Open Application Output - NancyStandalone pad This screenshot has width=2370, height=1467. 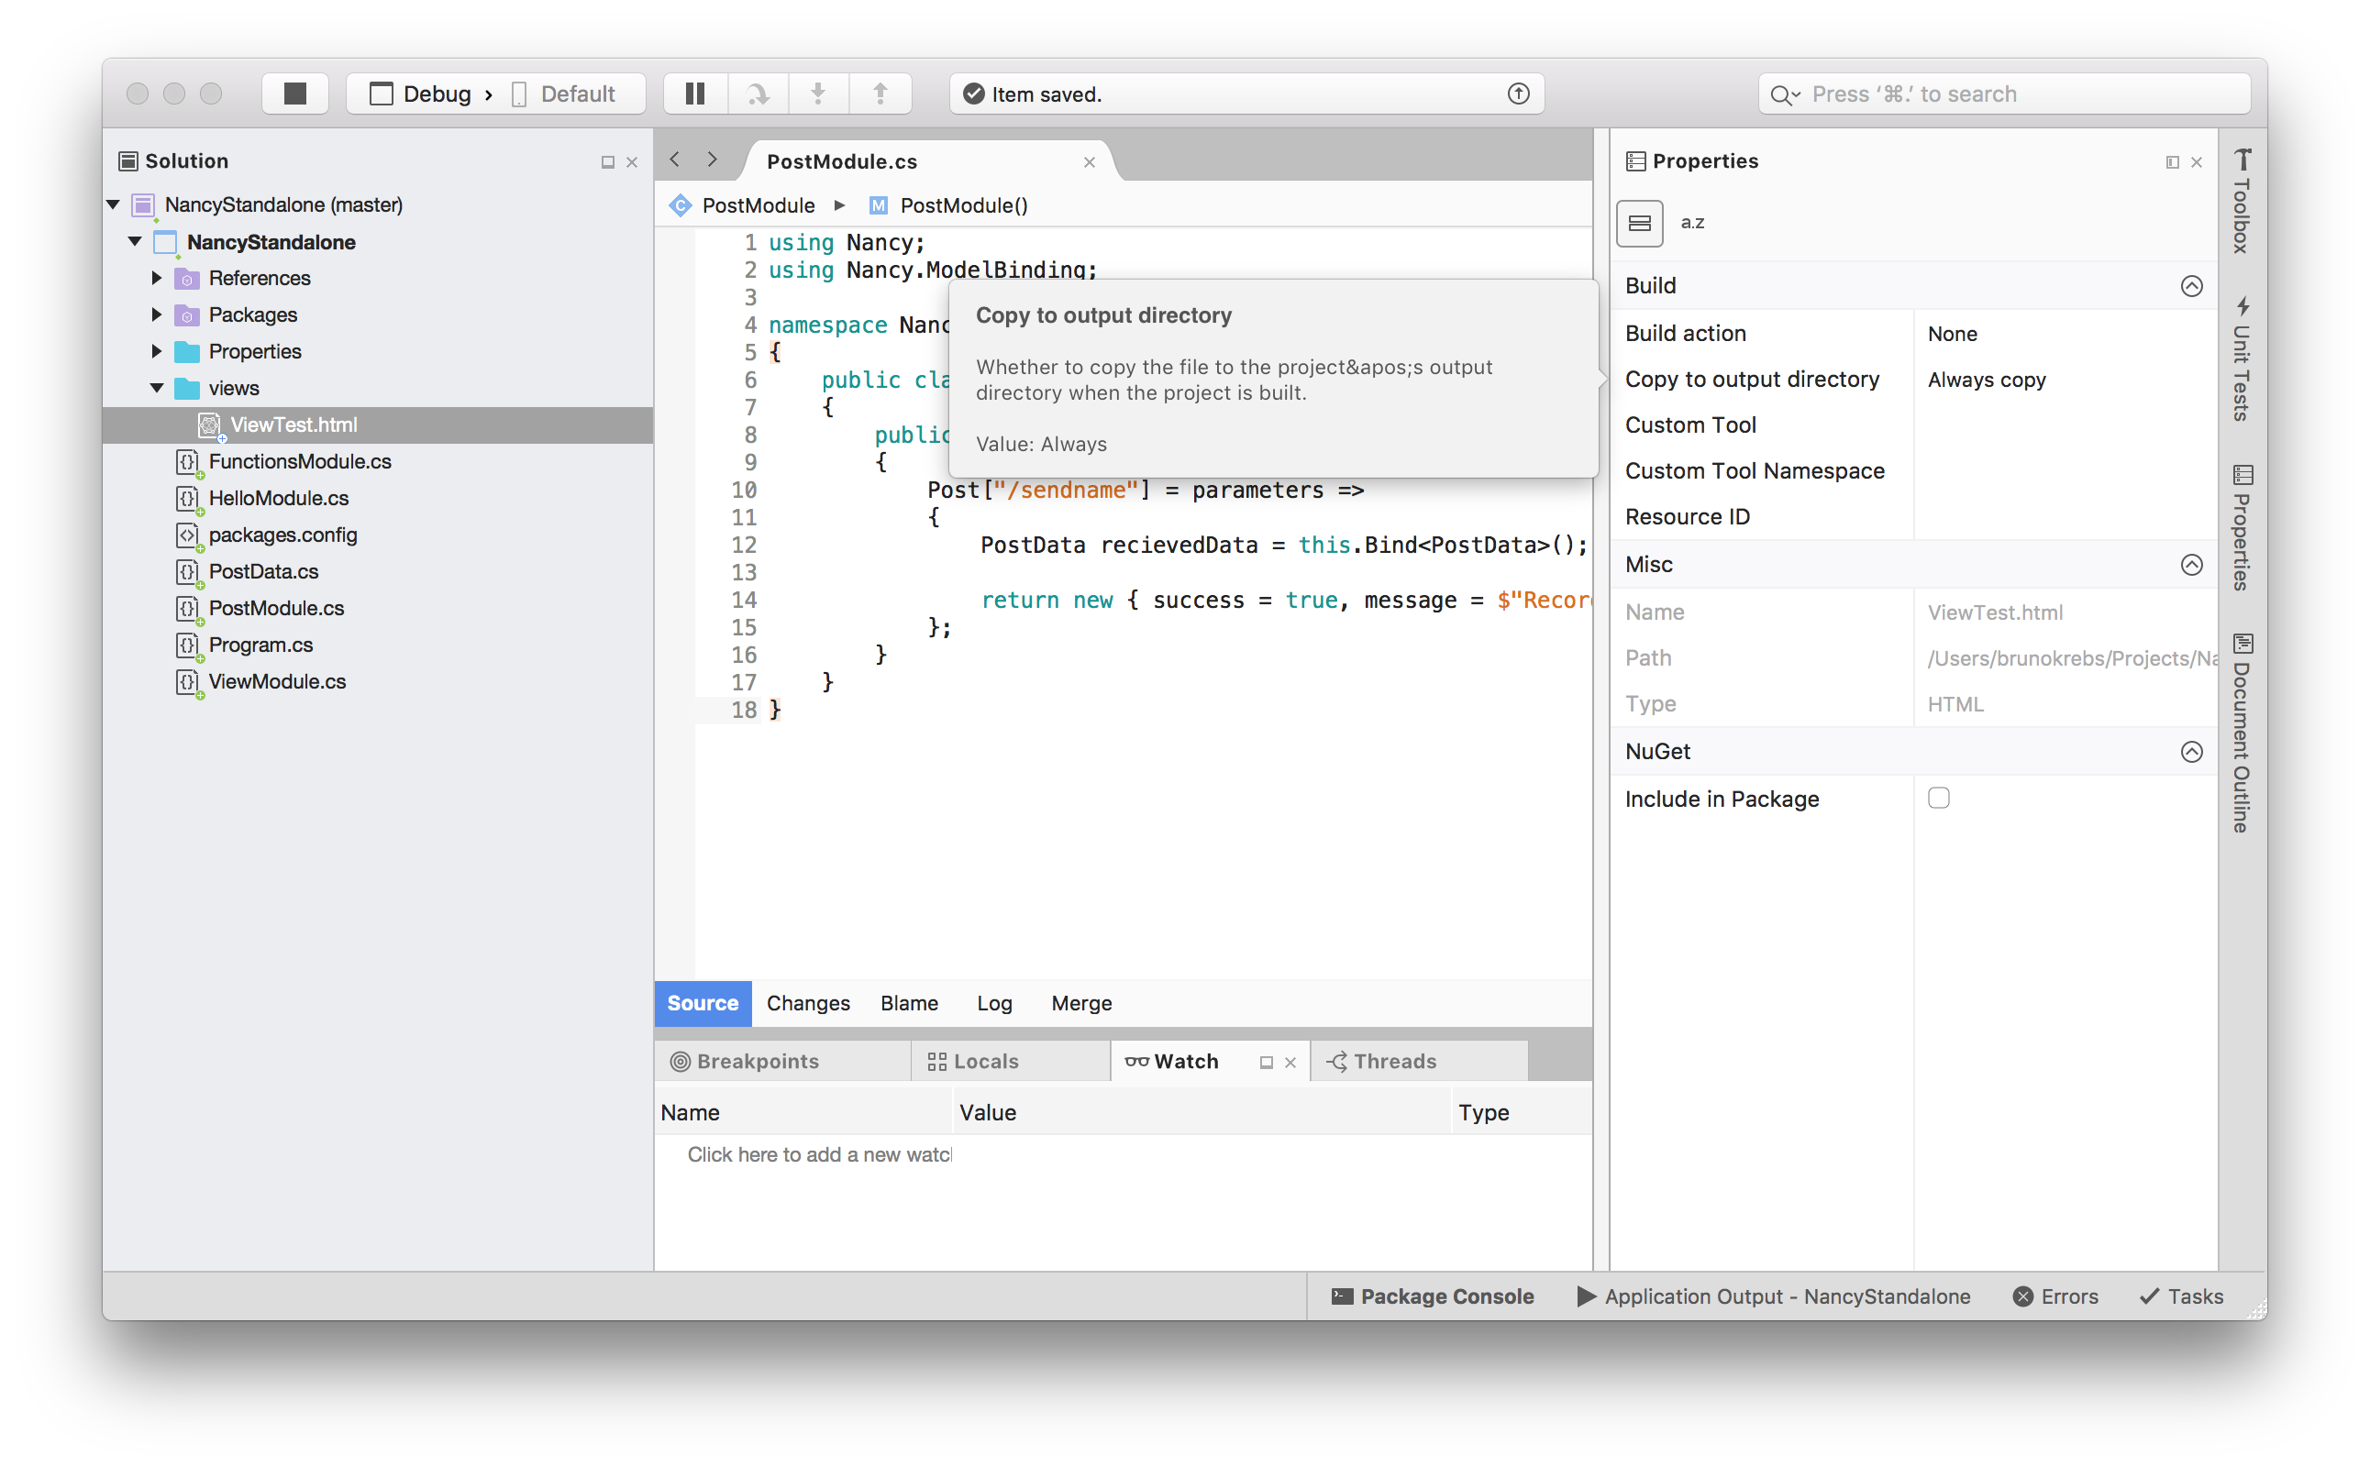coord(1772,1296)
